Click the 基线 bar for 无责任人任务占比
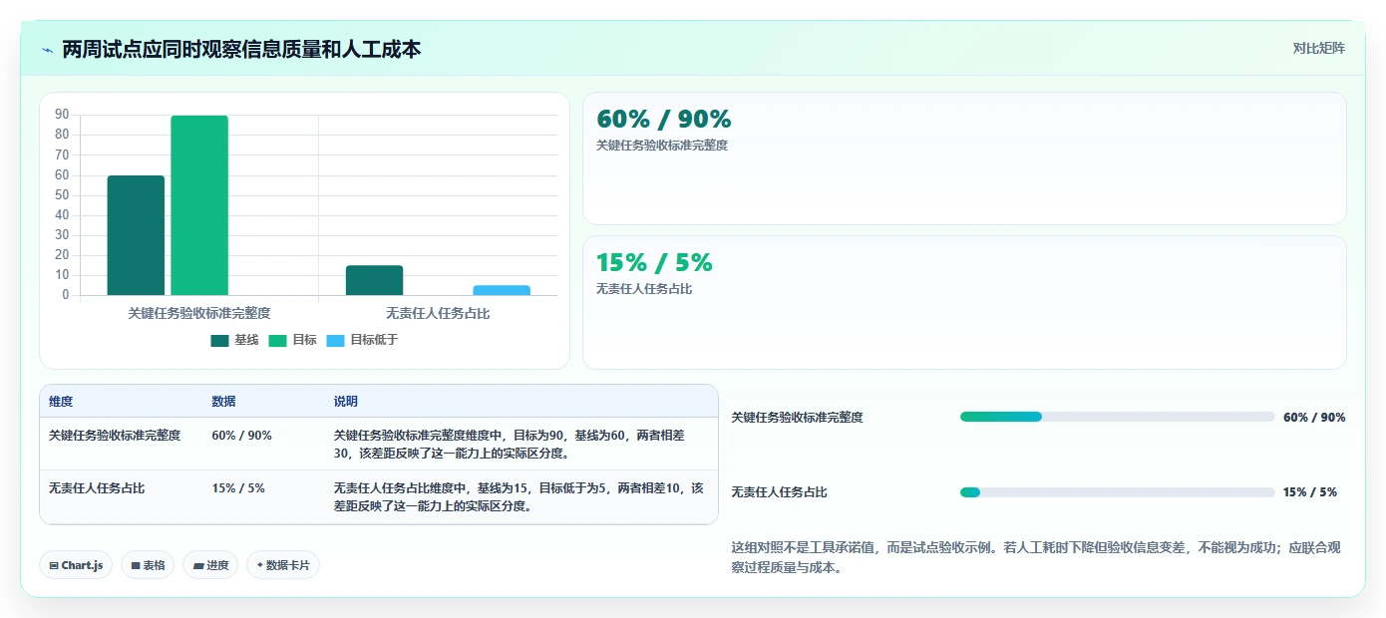The height and width of the screenshot is (618, 1386). 375,280
